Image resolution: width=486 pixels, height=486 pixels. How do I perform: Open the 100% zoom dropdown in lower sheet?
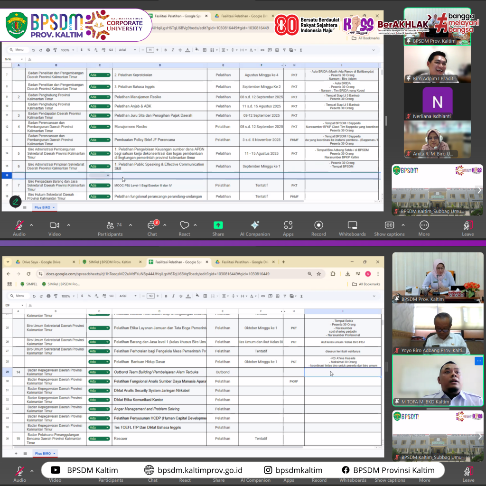(x=68, y=296)
